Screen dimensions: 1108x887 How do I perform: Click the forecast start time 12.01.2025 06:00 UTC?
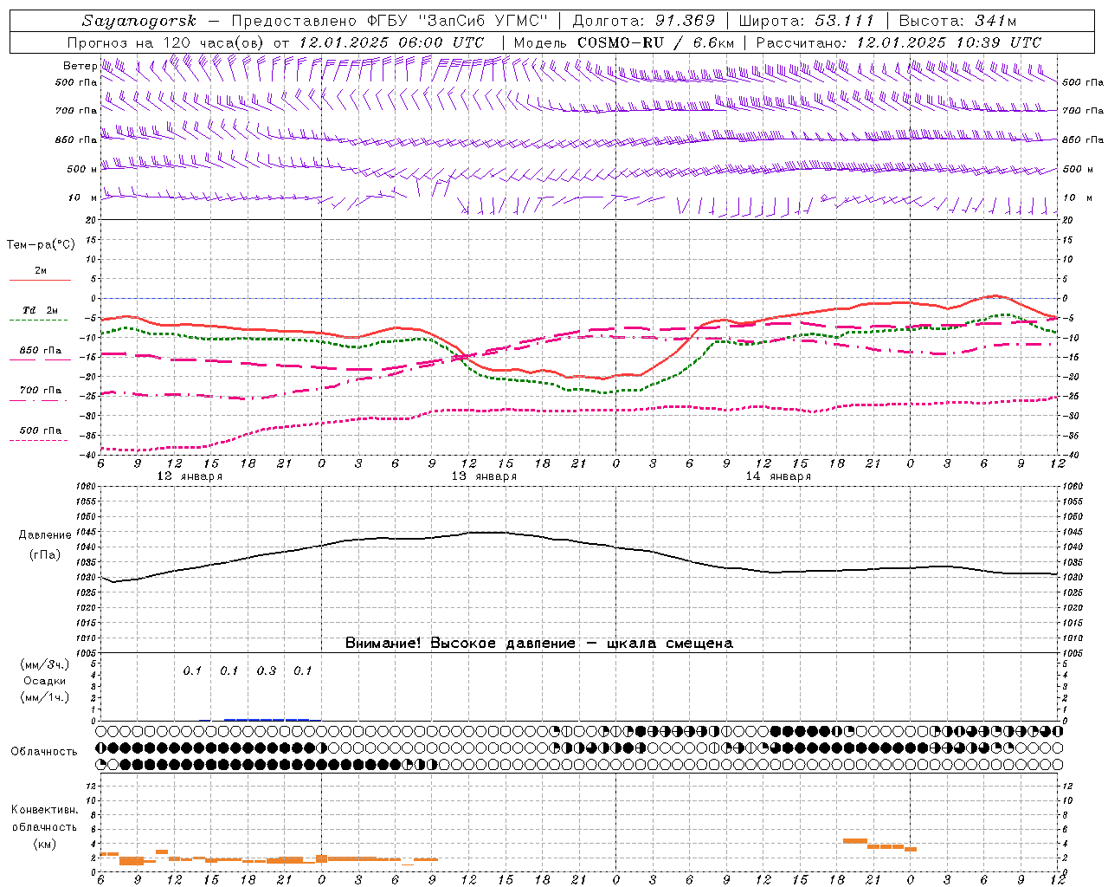(x=391, y=42)
